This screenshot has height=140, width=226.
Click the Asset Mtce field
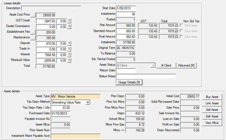(60, 125)
